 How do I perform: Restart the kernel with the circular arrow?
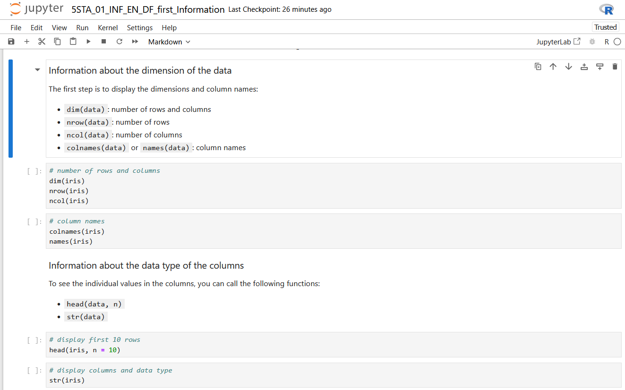[x=119, y=42]
